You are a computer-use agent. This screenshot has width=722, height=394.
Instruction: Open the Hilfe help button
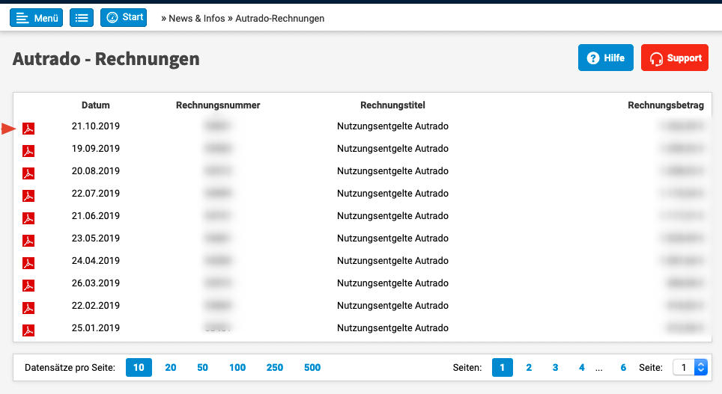(605, 58)
